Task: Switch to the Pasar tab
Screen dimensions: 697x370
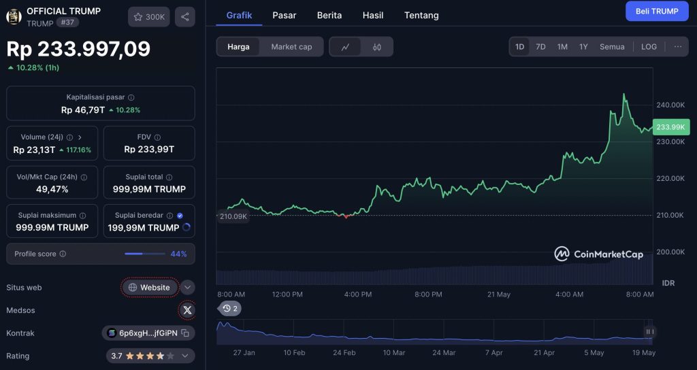Action: point(284,15)
